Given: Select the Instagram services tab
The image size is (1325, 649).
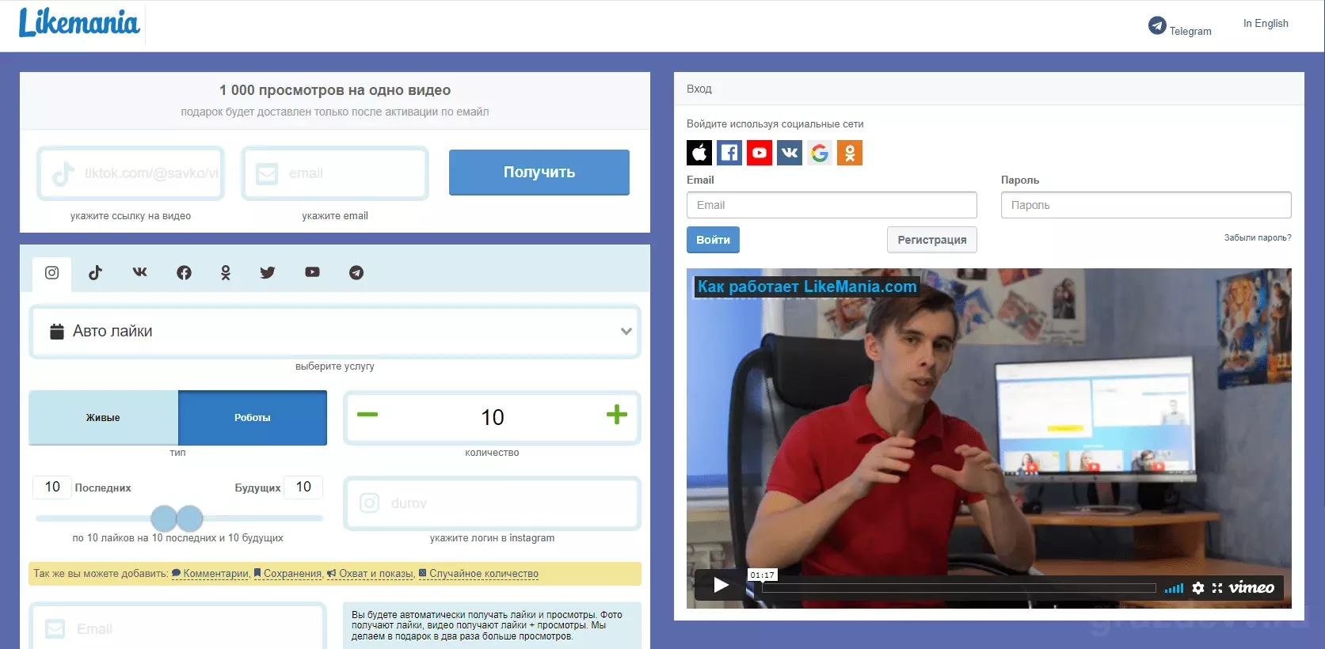Looking at the screenshot, I should click(51, 273).
